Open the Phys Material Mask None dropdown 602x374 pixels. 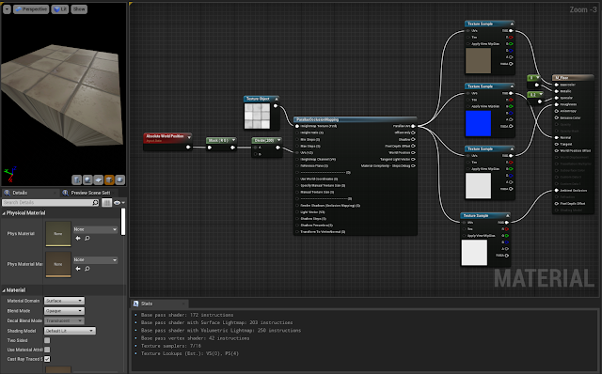tap(95, 260)
